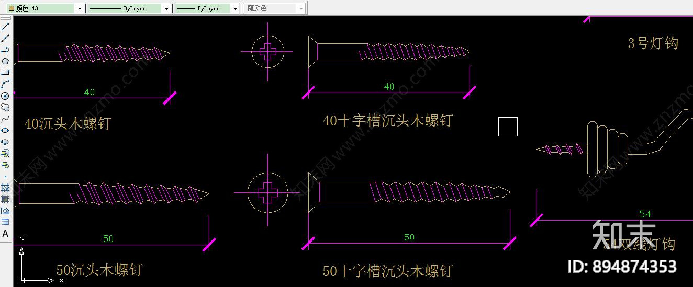Viewport: 693px width, 287px height.
Task: Click the label 40十字槽沉头木螺钉
Action: [x=387, y=121]
